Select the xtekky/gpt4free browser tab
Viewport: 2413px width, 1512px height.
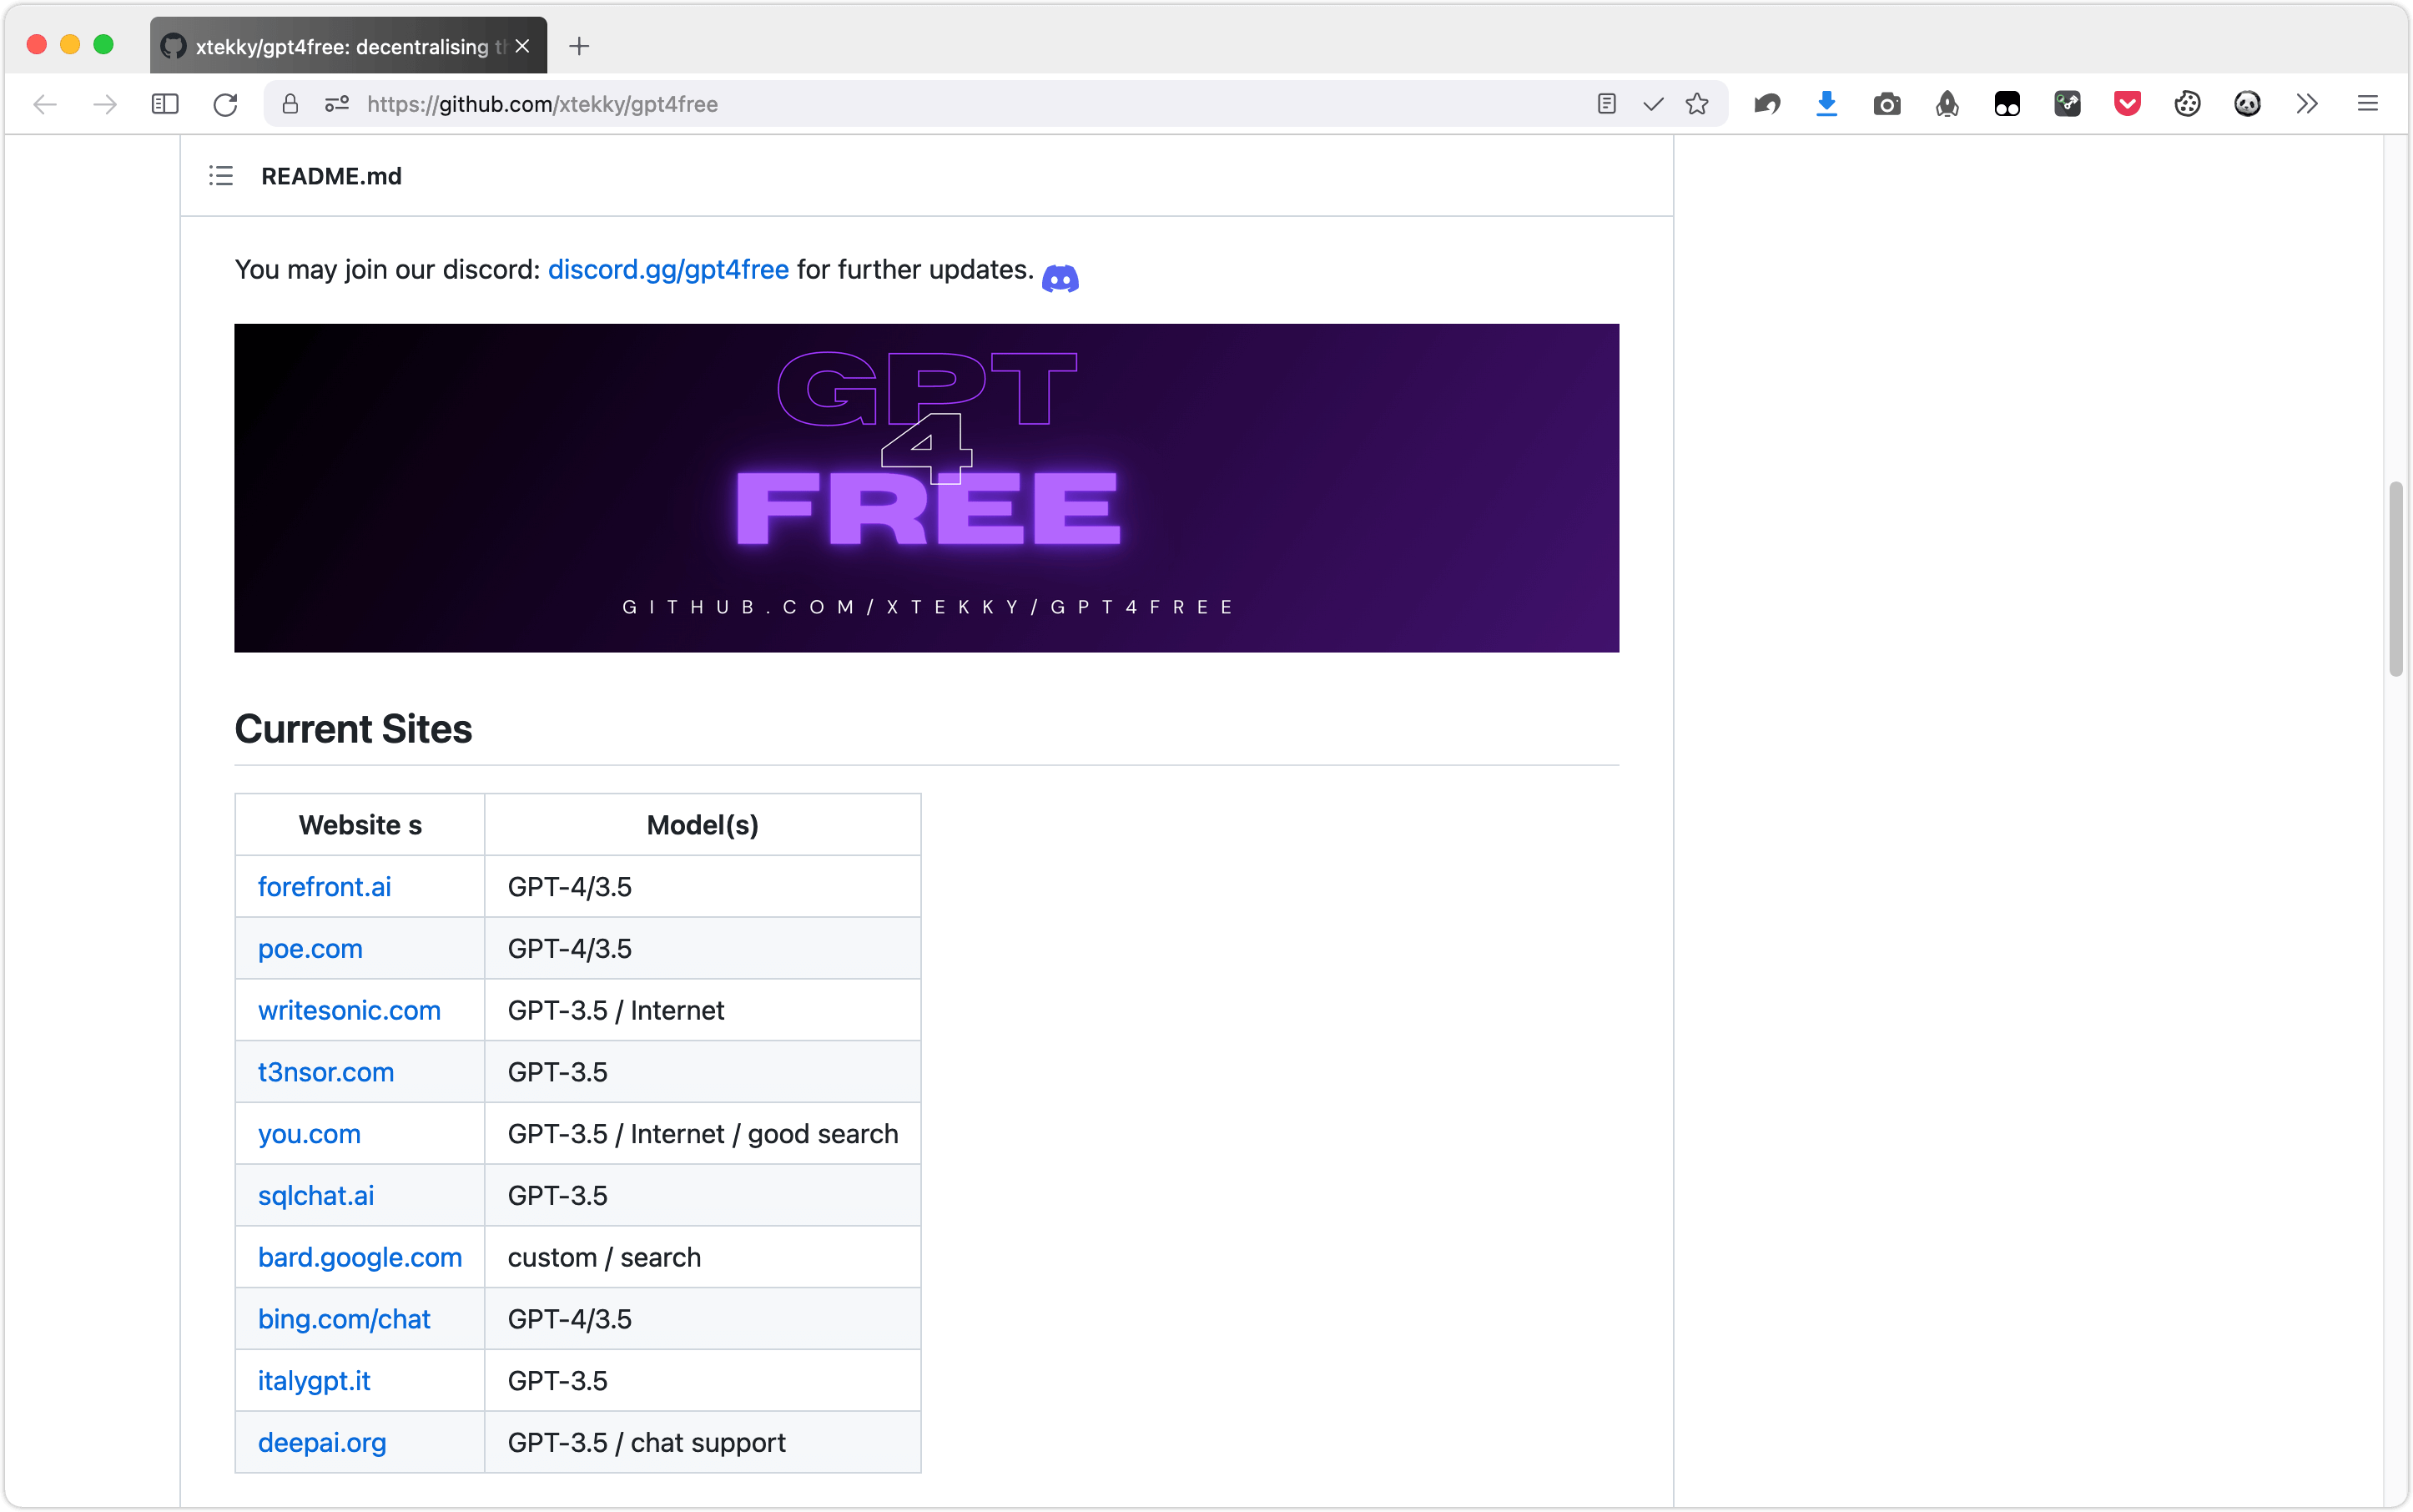tap(340, 46)
